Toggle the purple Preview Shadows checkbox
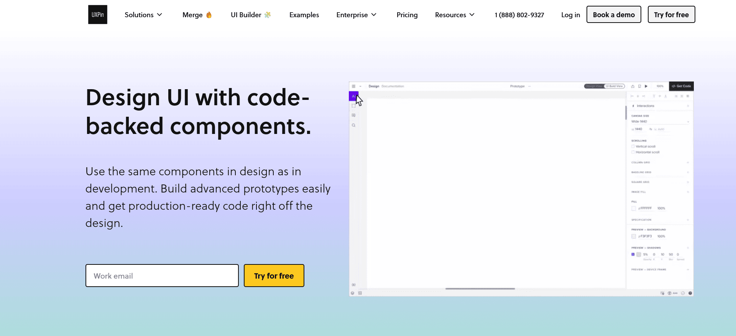The image size is (736, 336). [x=633, y=254]
